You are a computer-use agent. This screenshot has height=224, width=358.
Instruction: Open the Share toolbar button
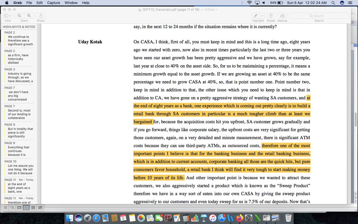pos(41,16)
